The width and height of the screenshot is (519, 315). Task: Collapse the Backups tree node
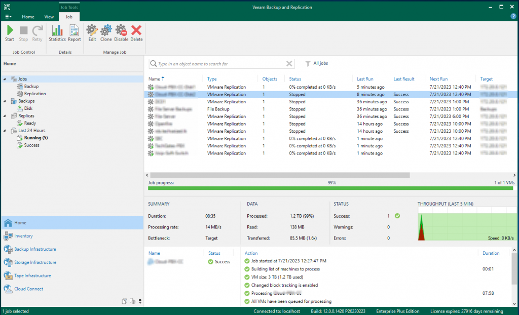5,101
